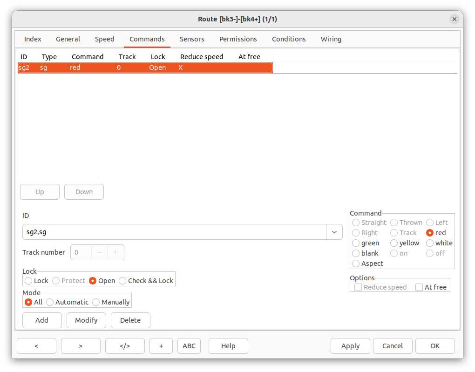
Task: Switch to the Sensors tab
Action: pyautogui.click(x=192, y=39)
